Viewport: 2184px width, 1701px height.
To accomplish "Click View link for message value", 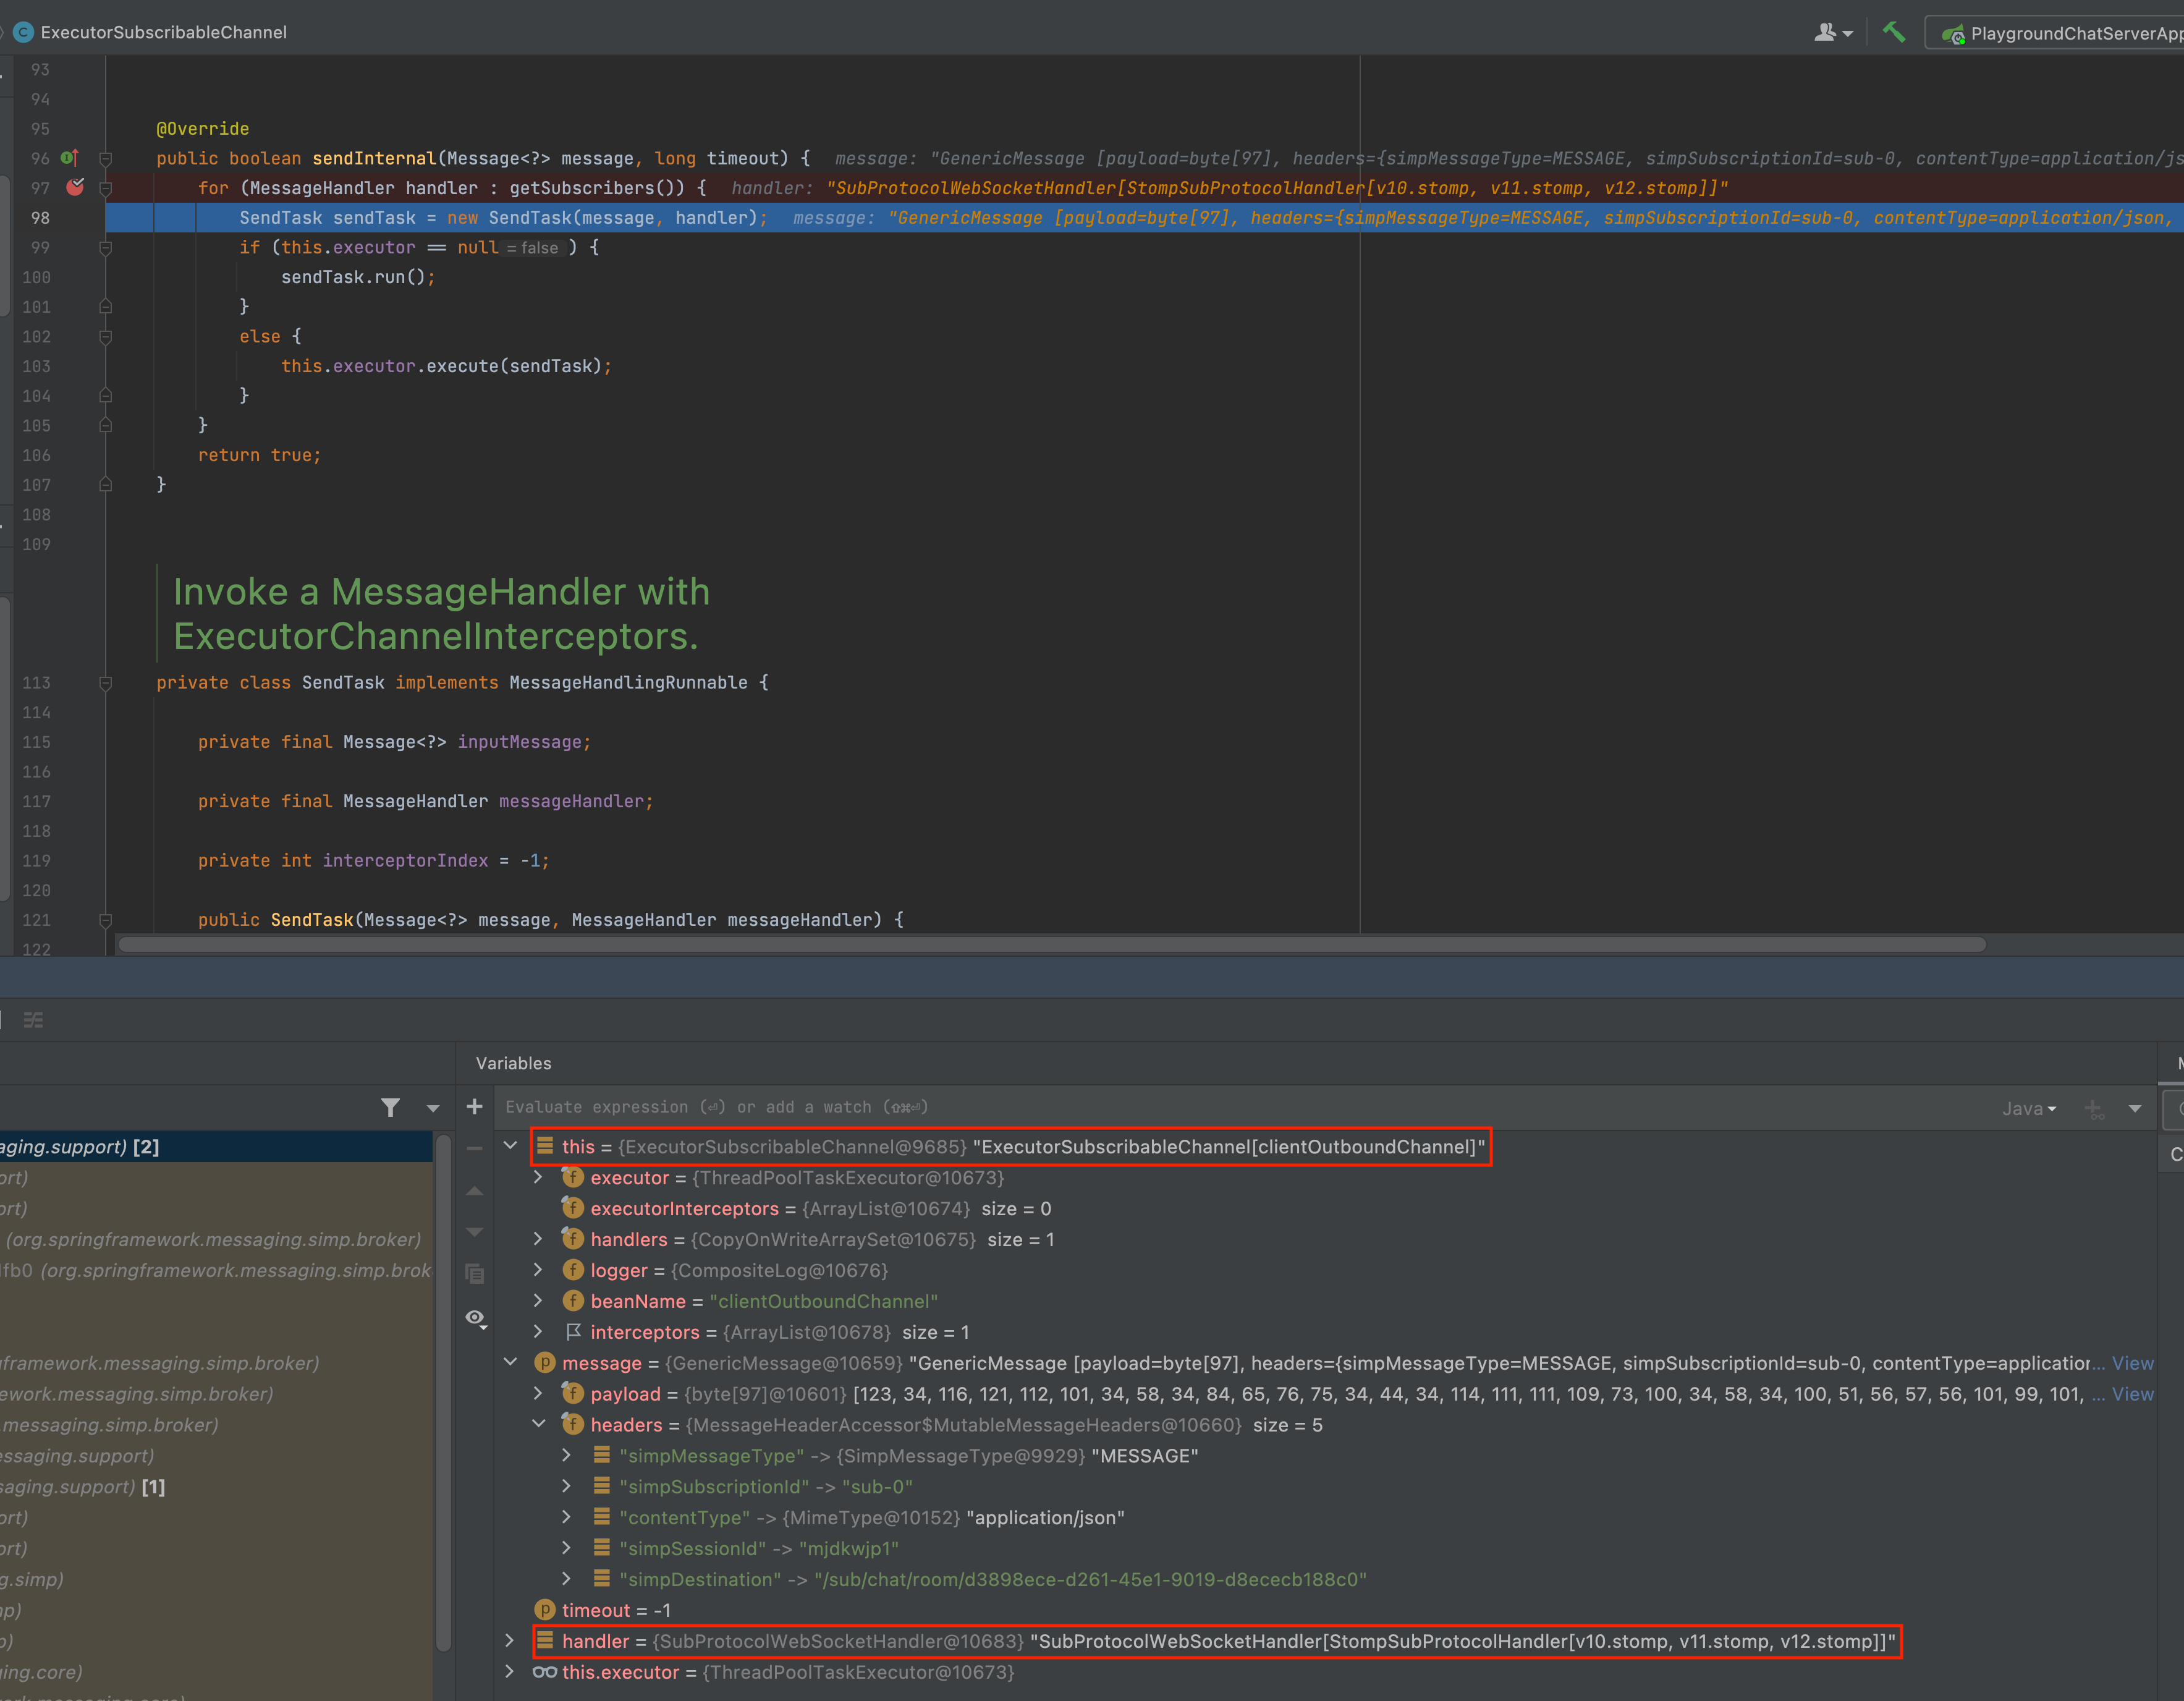I will pos(2132,1363).
